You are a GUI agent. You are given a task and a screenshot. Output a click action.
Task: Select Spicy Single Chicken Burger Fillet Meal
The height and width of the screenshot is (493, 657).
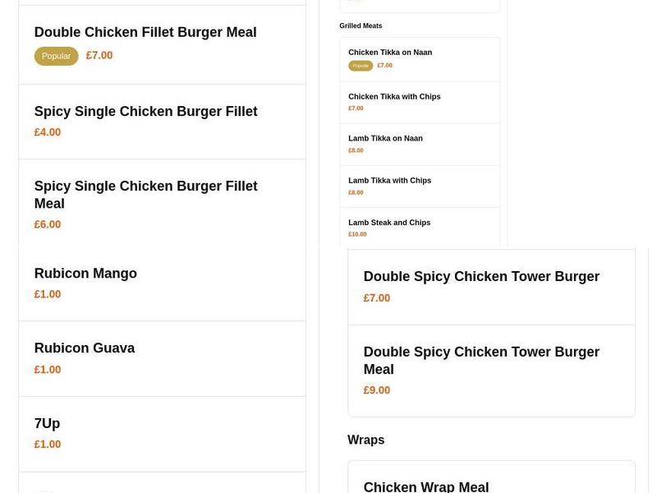[145, 195]
